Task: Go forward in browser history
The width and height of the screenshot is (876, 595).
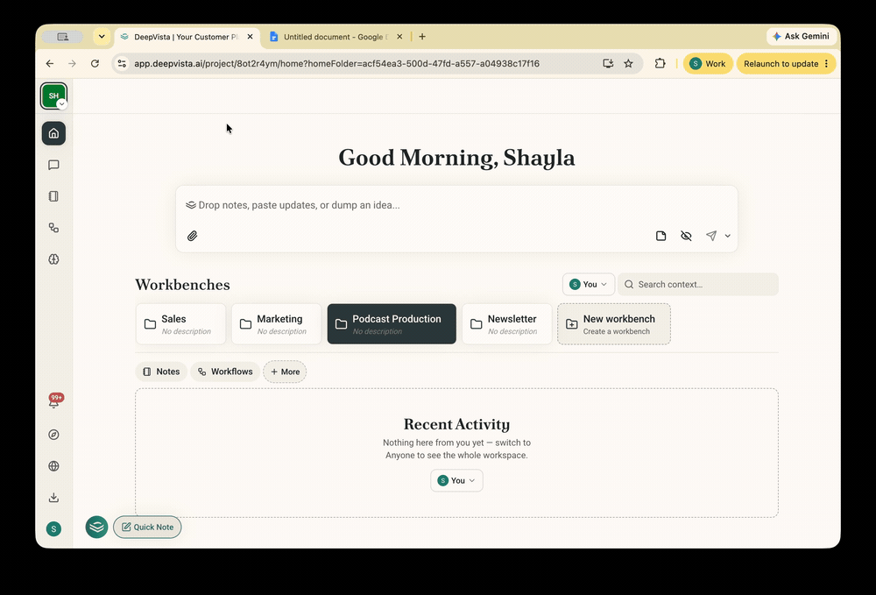Action: pos(72,64)
